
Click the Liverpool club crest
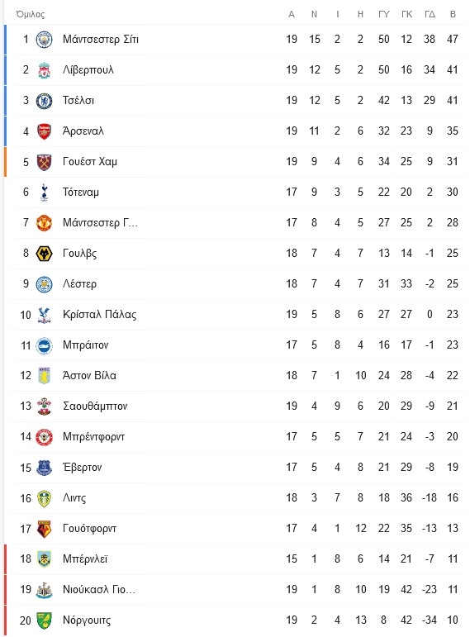44,70
